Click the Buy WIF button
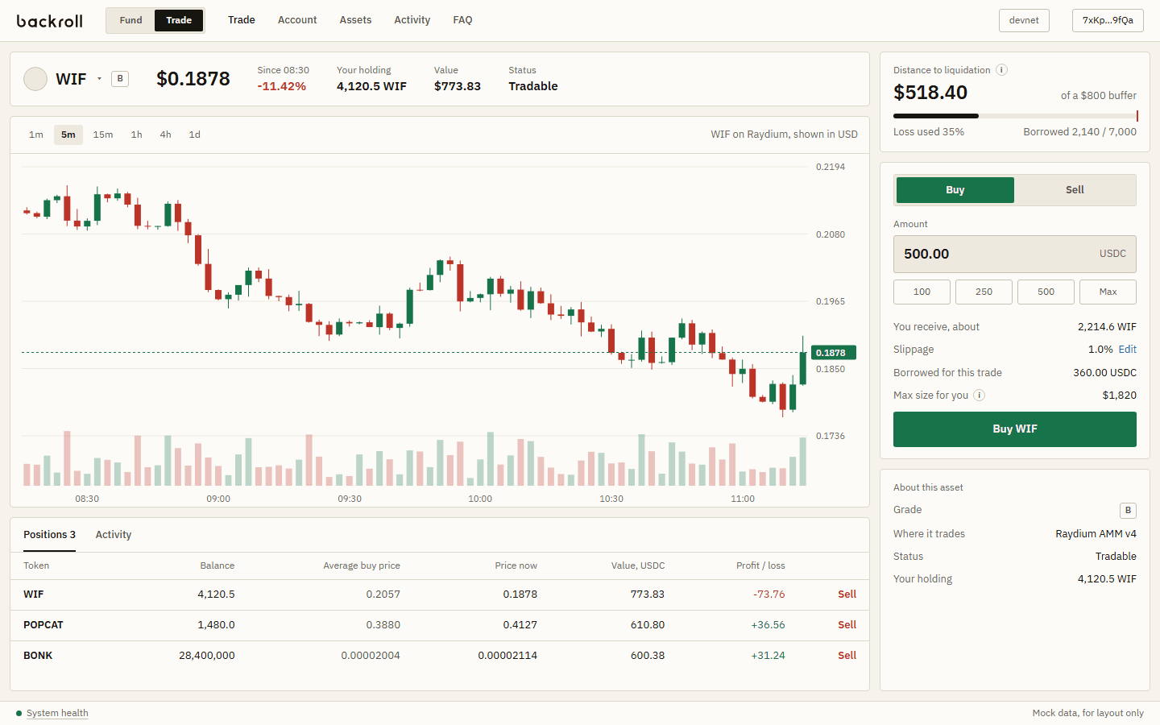This screenshot has width=1160, height=725. tap(1015, 429)
